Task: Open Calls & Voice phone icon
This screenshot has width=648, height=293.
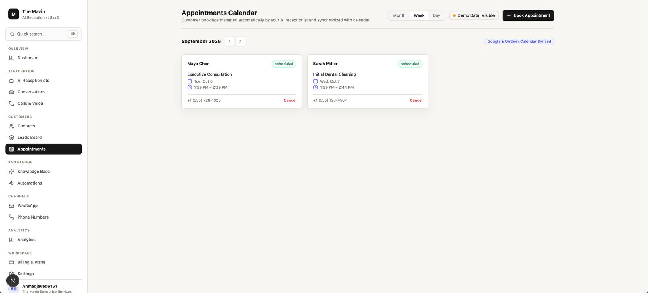Action: pos(11,103)
